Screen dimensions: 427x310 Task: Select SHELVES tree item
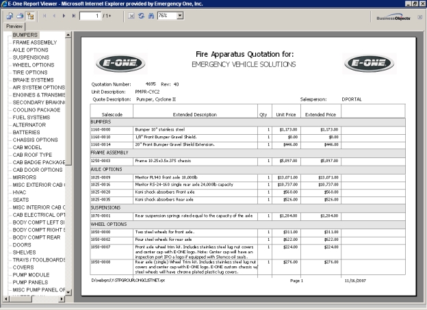(24, 253)
